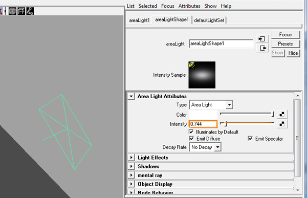Viewport: 307px width, 198px height.
Task: Click the input connection arrow icon
Action: 262,39
